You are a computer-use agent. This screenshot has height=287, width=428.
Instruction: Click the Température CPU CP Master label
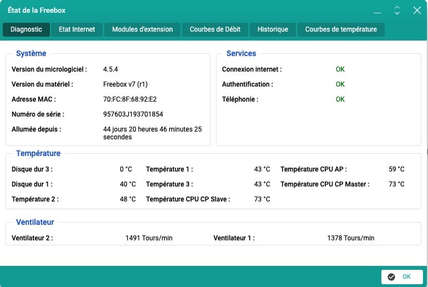325,184
